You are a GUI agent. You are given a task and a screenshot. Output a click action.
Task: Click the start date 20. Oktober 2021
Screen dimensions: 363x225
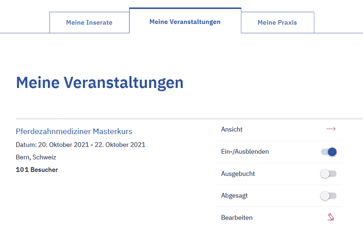coord(63,145)
